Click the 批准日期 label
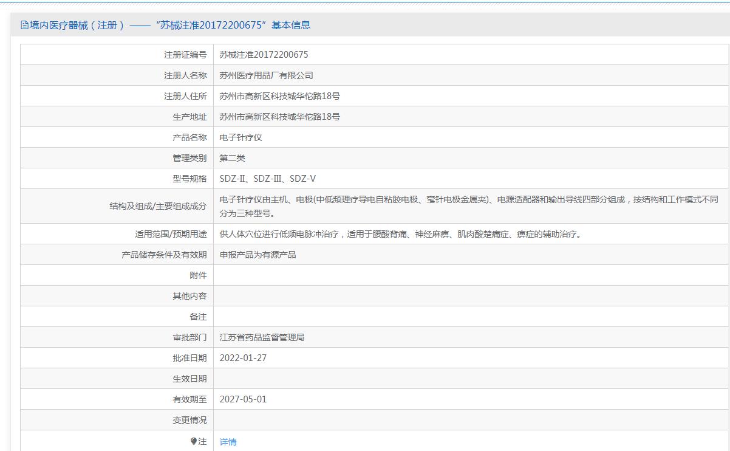Image resolution: width=730 pixels, height=451 pixels. click(x=189, y=358)
